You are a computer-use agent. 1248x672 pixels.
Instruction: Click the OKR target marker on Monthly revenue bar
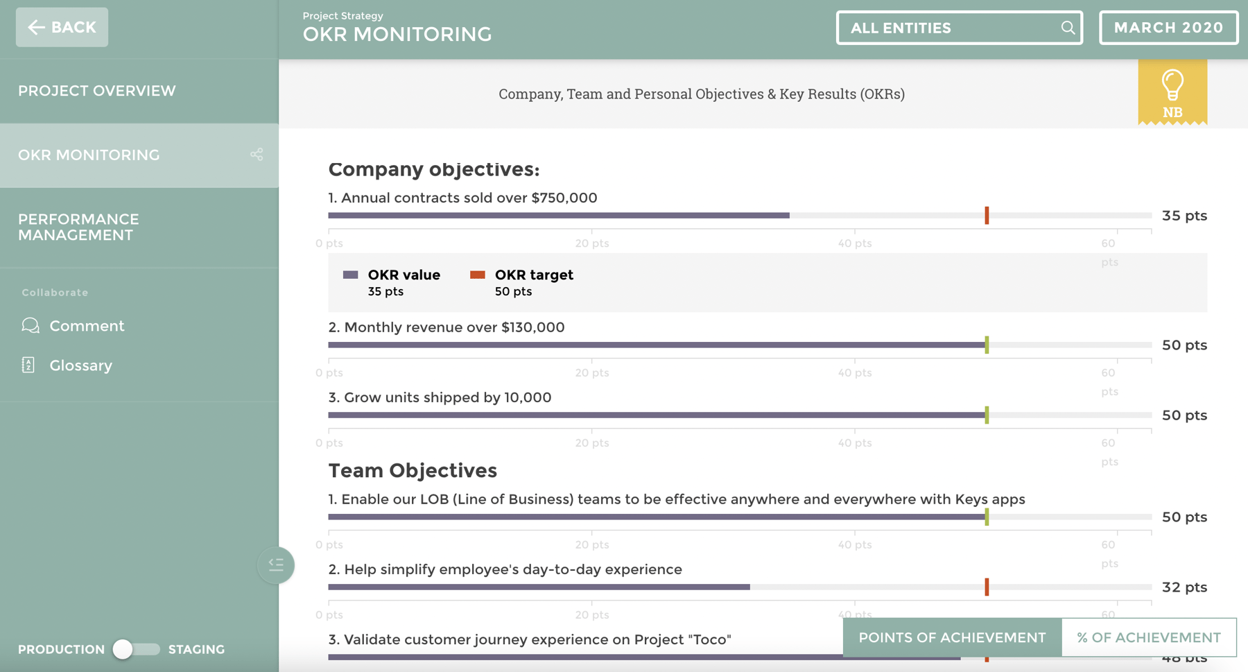[x=987, y=345]
